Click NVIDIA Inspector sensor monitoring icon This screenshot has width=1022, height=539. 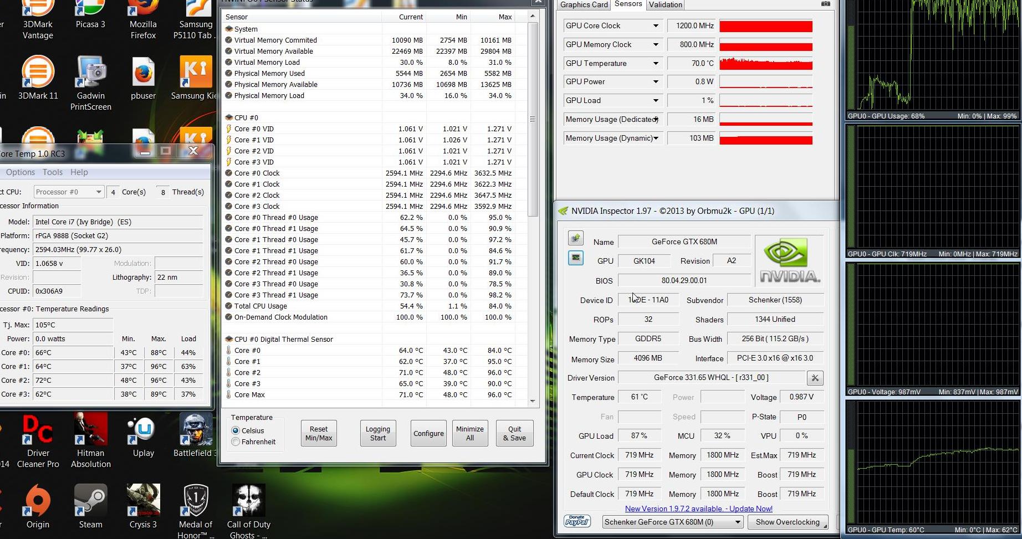(576, 258)
